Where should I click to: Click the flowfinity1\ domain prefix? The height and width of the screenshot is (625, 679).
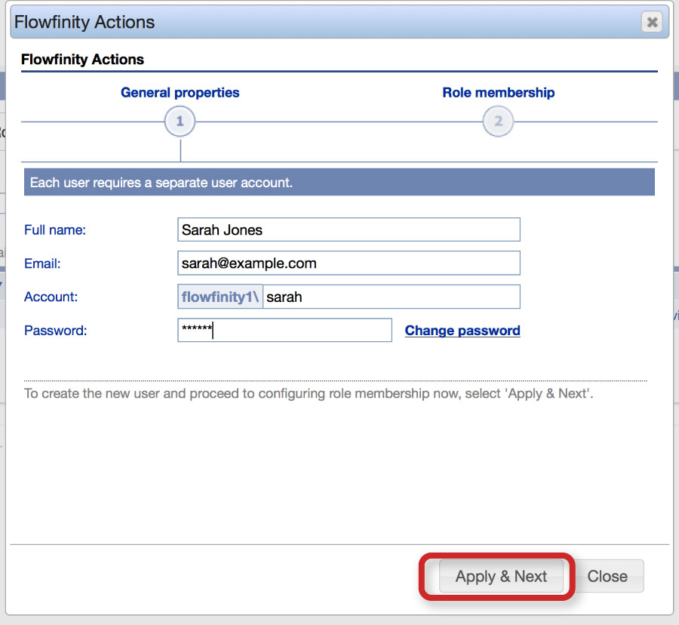[x=220, y=297]
